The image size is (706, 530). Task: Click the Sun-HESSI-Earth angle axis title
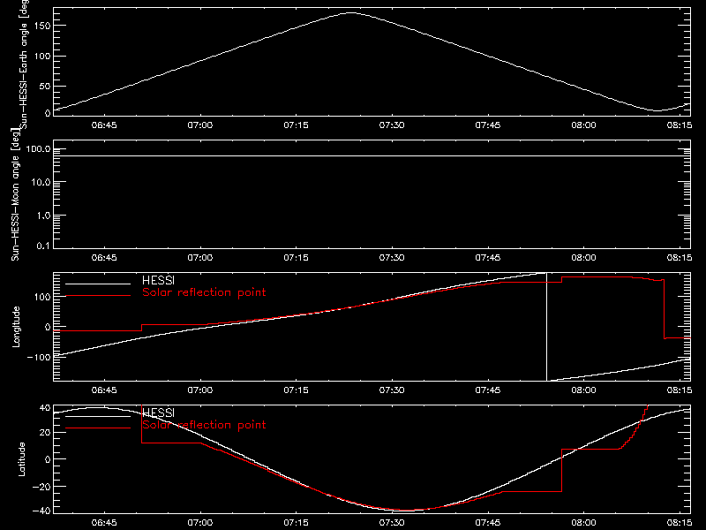[24, 64]
